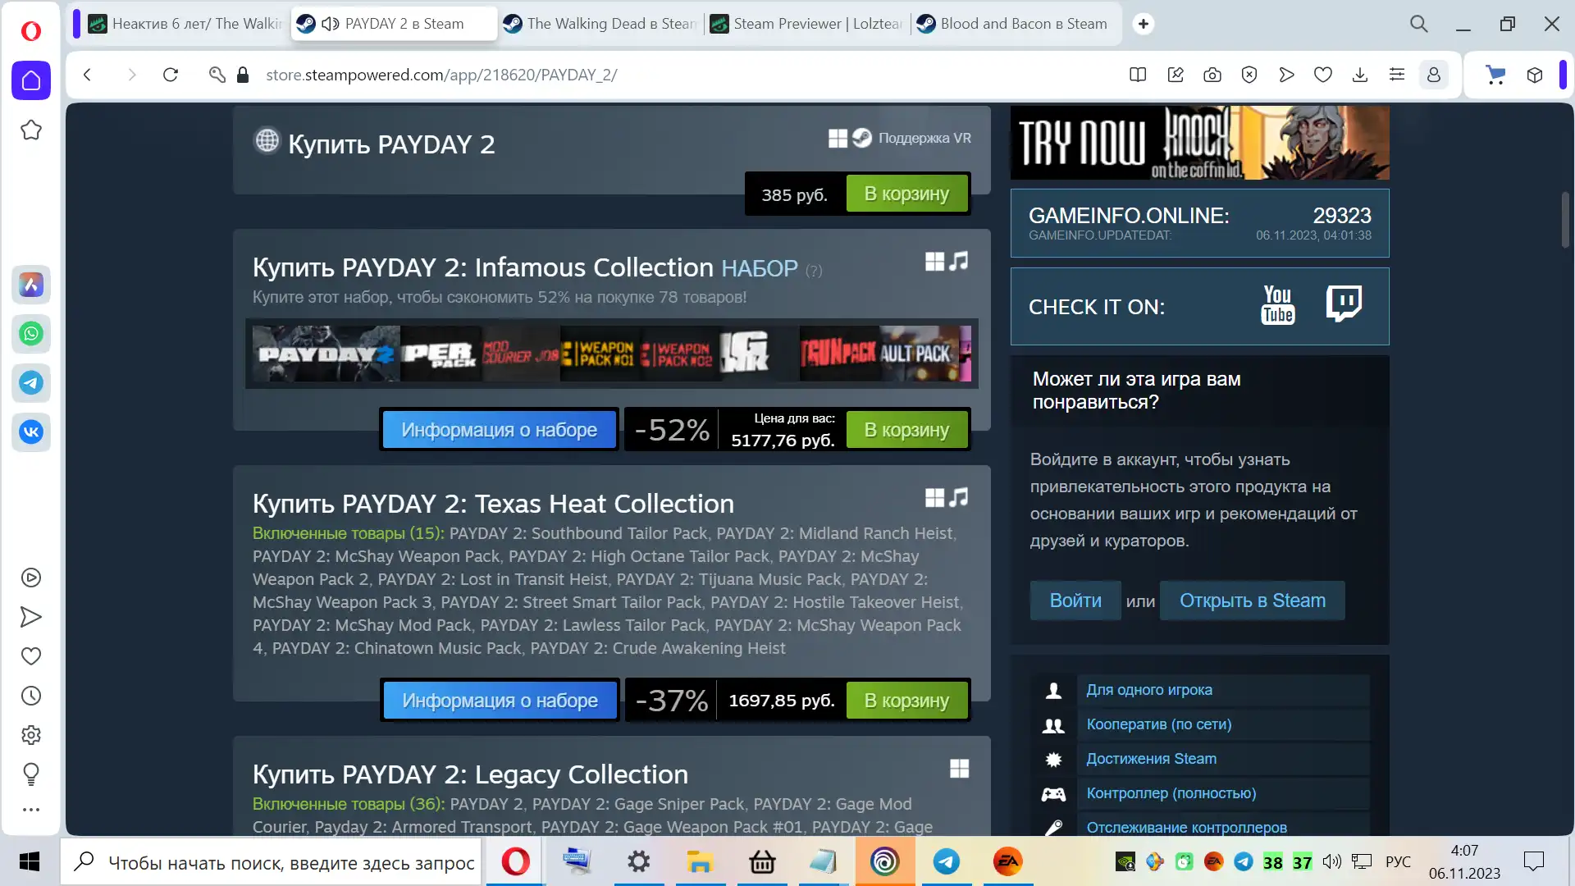This screenshot has height=886, width=1575.
Task: Click Открыть в Steam button
Action: click(x=1253, y=601)
